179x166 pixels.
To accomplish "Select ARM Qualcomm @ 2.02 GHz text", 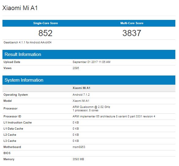I will click(91, 107).
